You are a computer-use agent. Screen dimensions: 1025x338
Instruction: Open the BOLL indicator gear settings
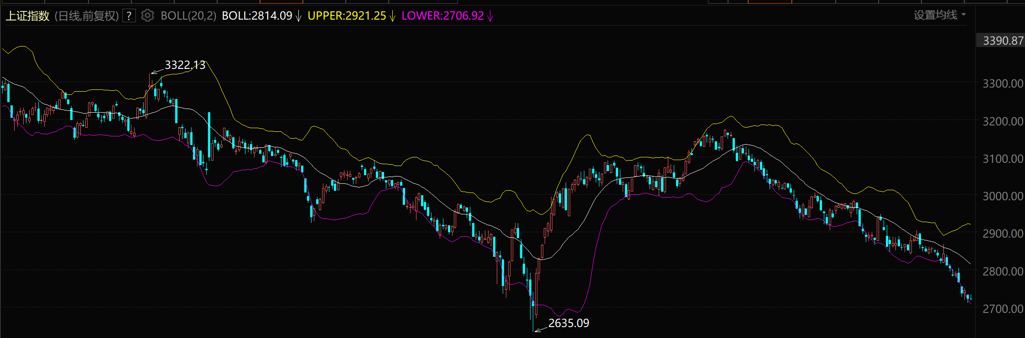[147, 16]
